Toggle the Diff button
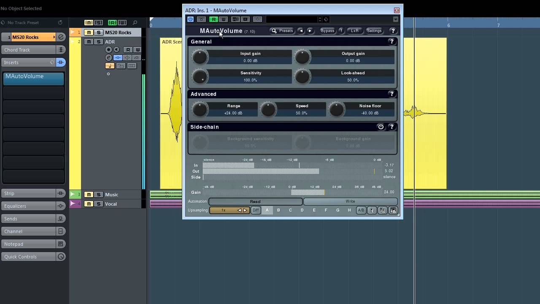The height and width of the screenshot is (304, 540). pyautogui.click(x=256, y=210)
